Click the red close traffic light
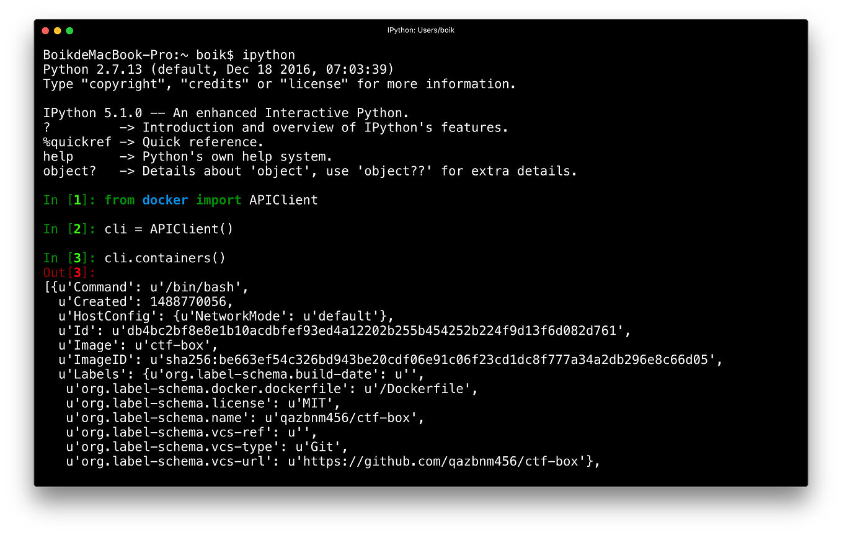The image size is (842, 535). 45,30
